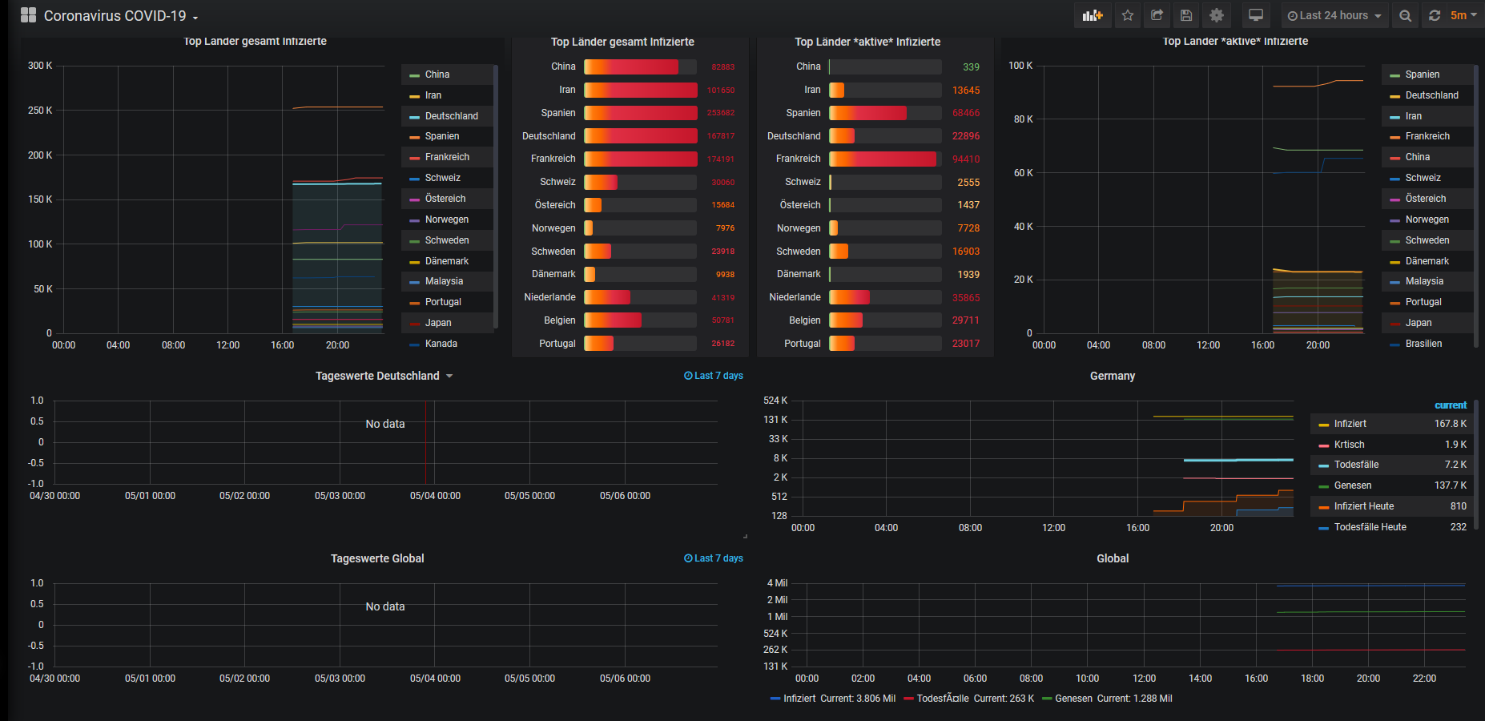Expand the Coronavirus COVID-19 dashboard dropdown
Image resolution: width=1485 pixels, height=721 pixels.
click(x=120, y=15)
